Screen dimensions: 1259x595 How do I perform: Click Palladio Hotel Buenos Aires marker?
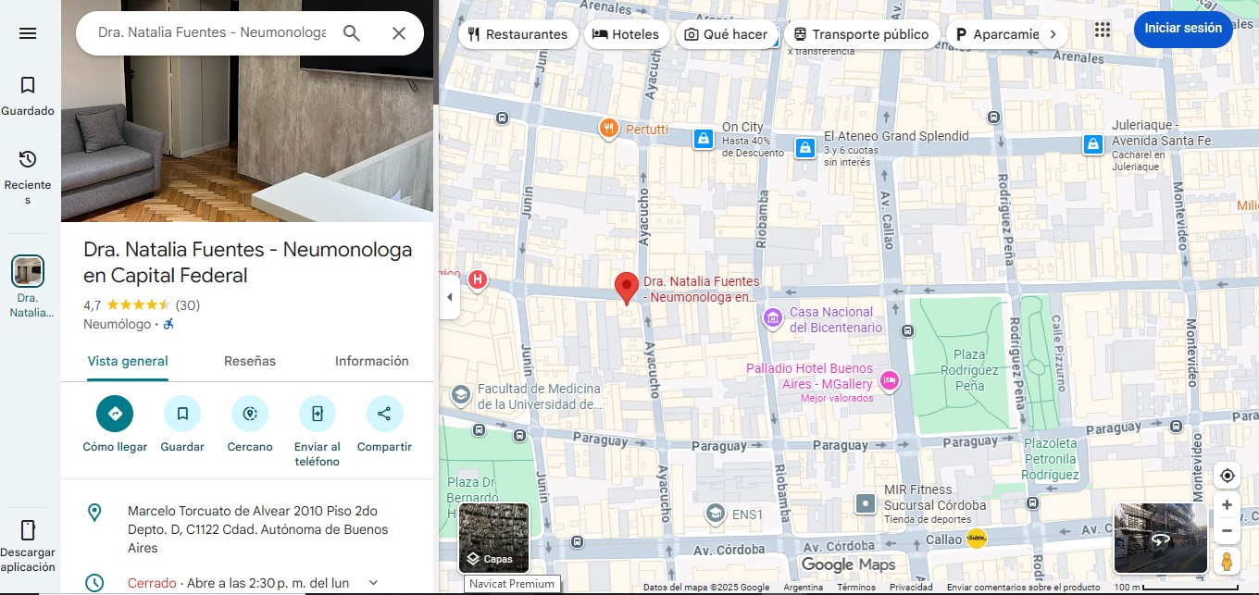click(x=890, y=379)
